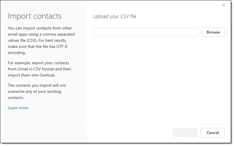Click the Import contacts heading
Viewport: 234px width, 146px height.
[35, 16]
